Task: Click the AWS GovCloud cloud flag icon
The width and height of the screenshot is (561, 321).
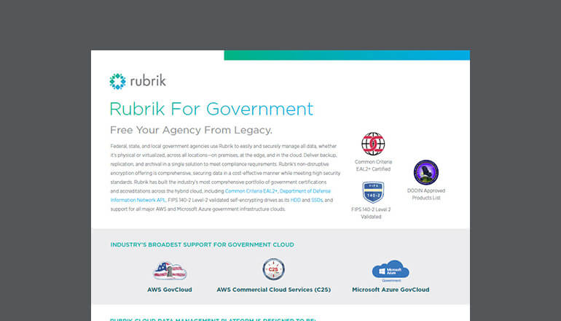Action: tap(170, 271)
